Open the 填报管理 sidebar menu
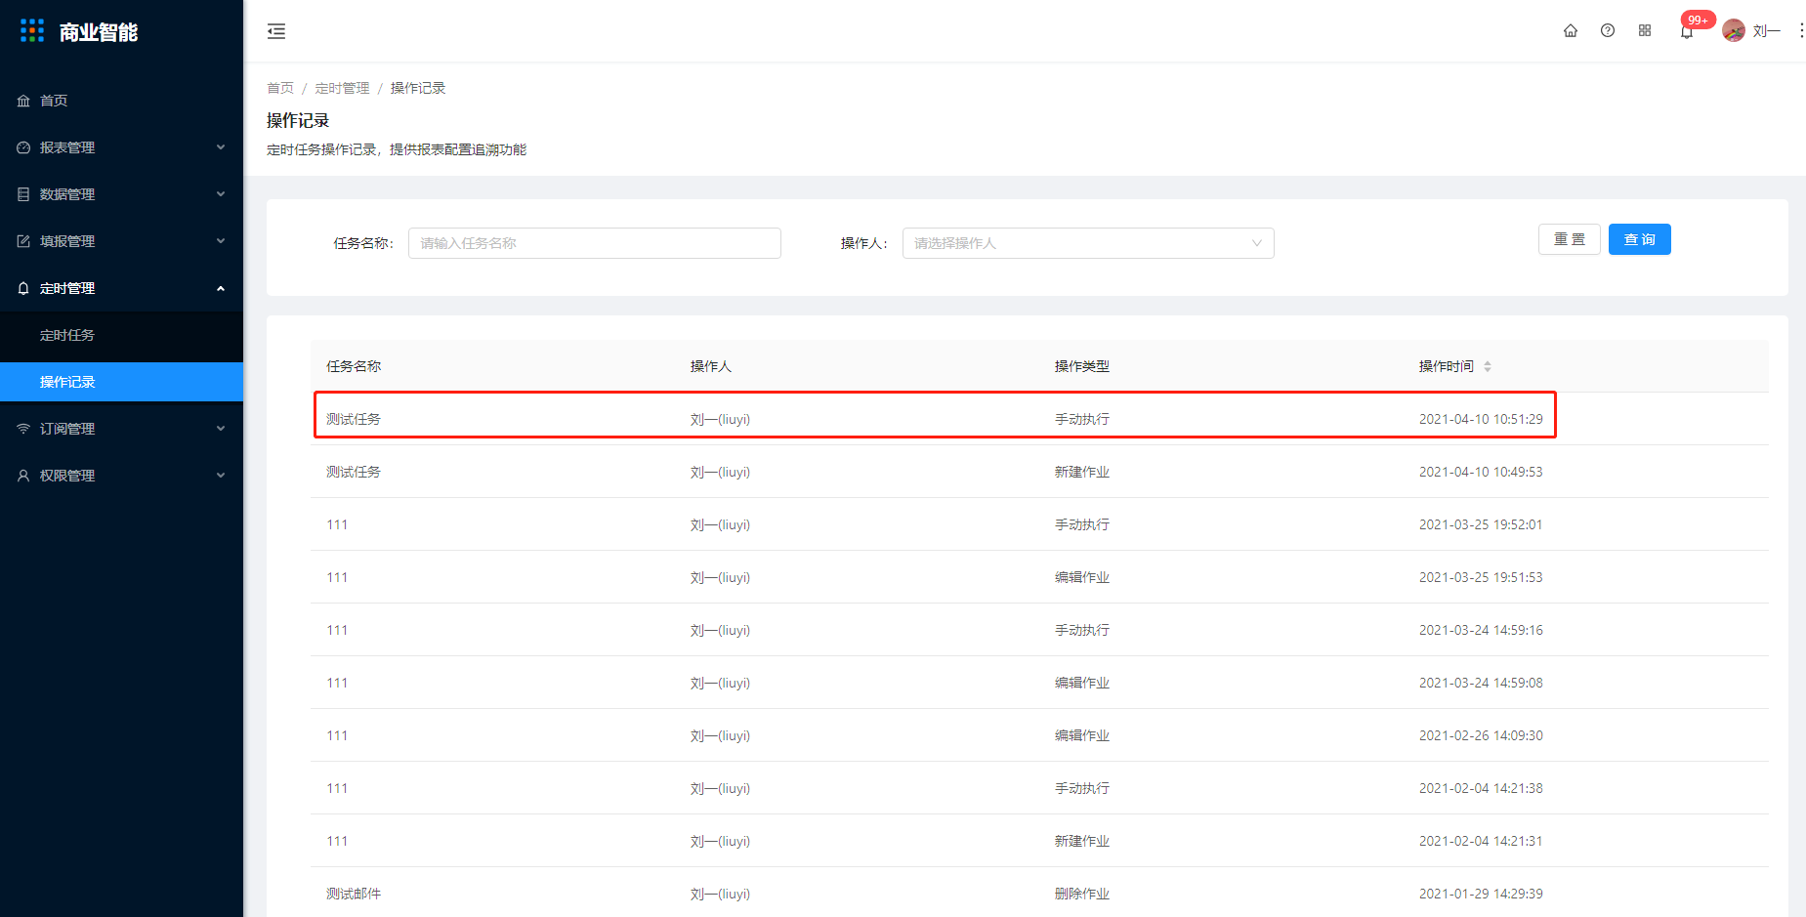1806x917 pixels. tap(121, 241)
